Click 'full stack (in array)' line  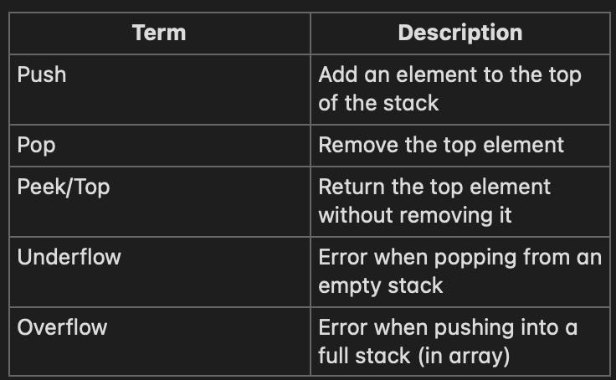click(414, 356)
